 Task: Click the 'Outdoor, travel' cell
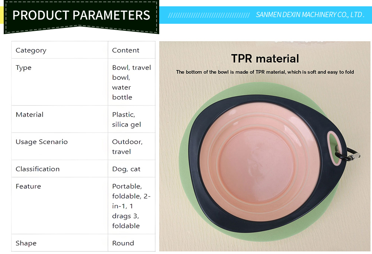pos(132,146)
